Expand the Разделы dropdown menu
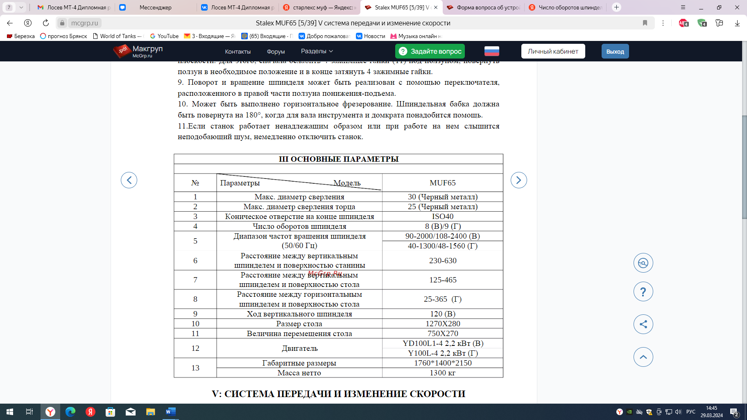Image resolution: width=747 pixels, height=420 pixels. point(317,51)
